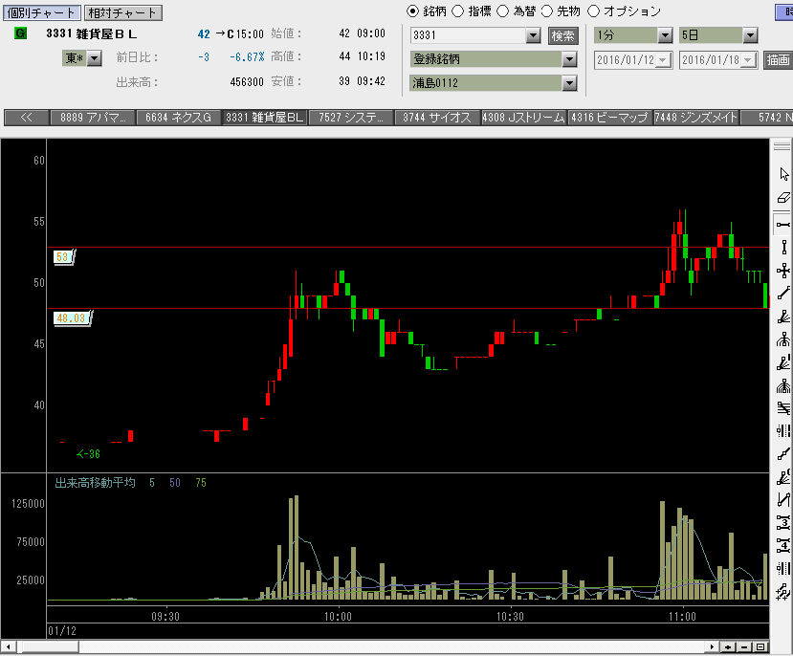Click the plus zoom button below chart
The height and width of the screenshot is (656, 793).
(728, 646)
